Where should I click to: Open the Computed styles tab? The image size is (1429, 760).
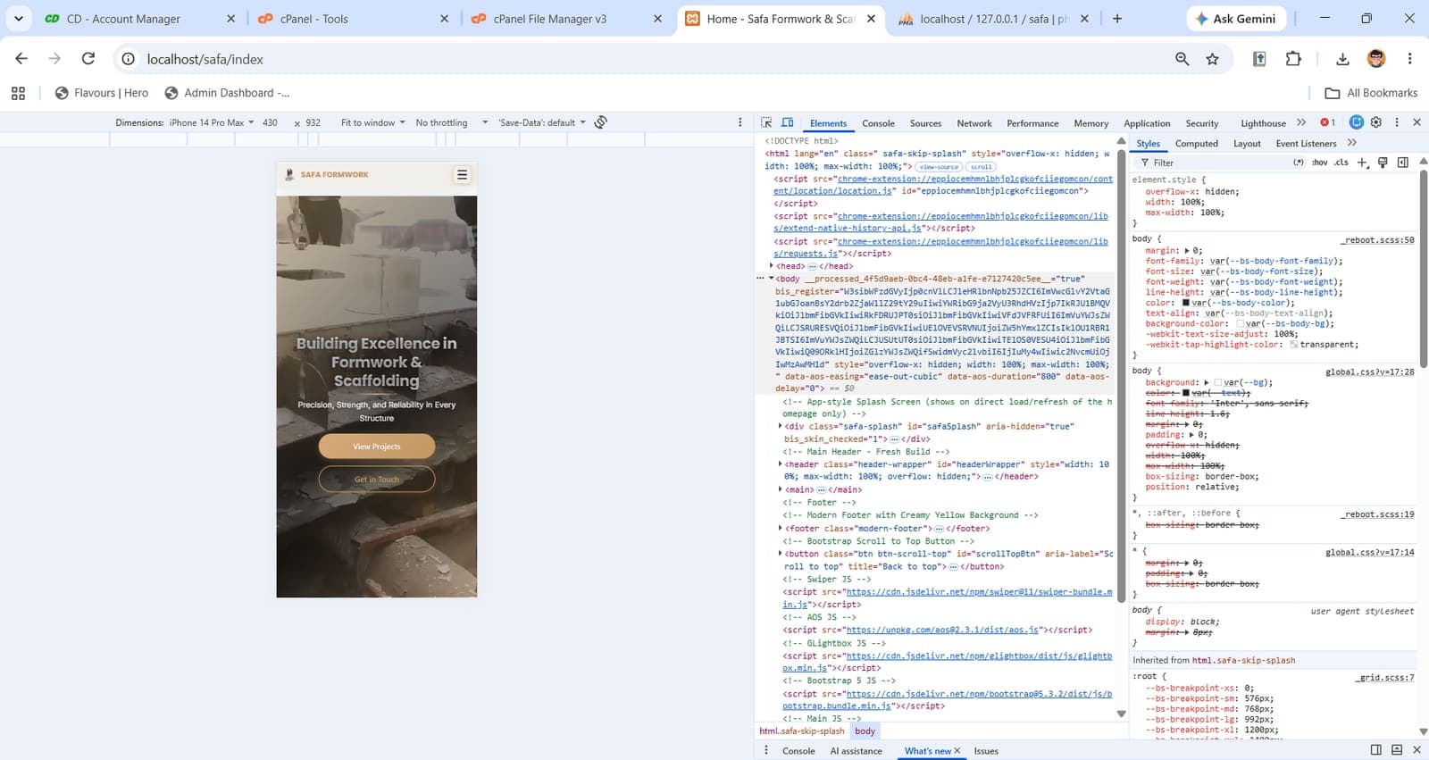[x=1197, y=143]
